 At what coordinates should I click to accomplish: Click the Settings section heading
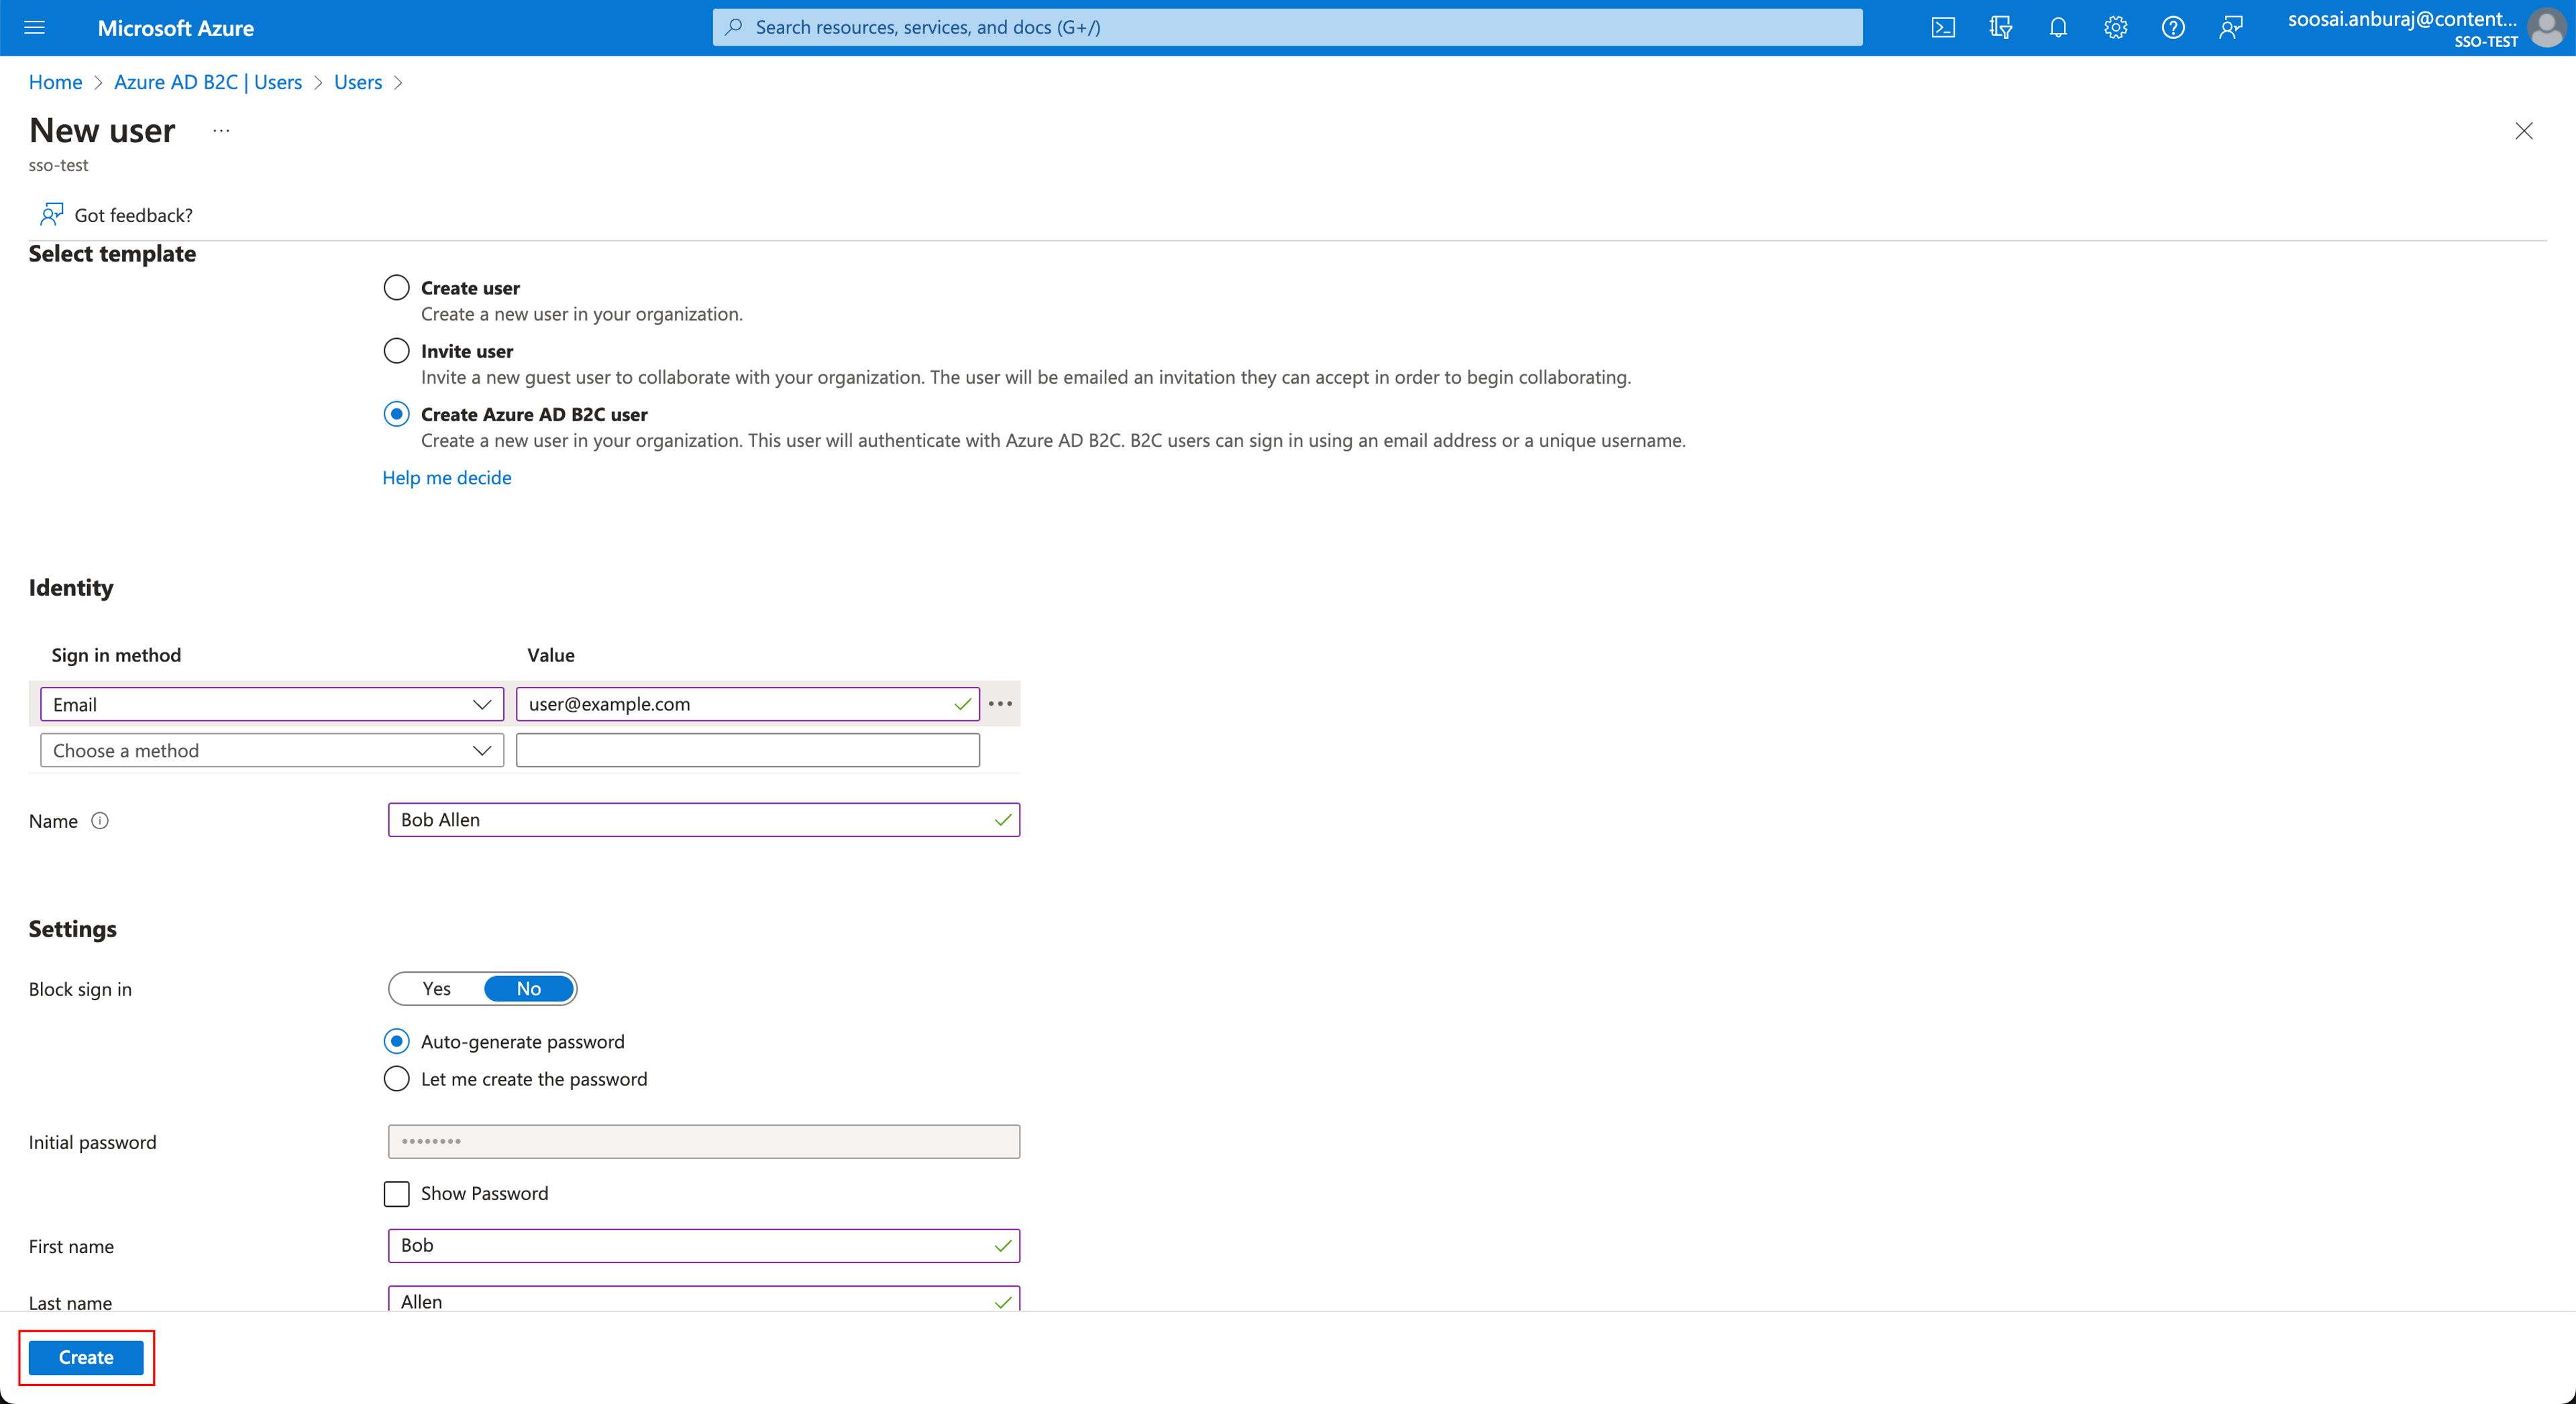point(73,929)
